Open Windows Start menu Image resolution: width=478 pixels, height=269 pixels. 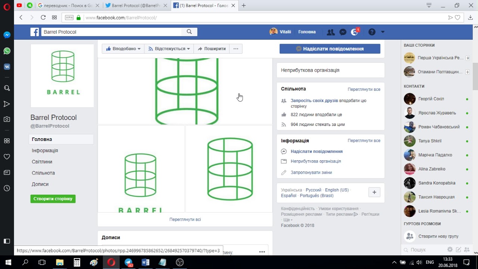pyautogui.click(x=8, y=262)
